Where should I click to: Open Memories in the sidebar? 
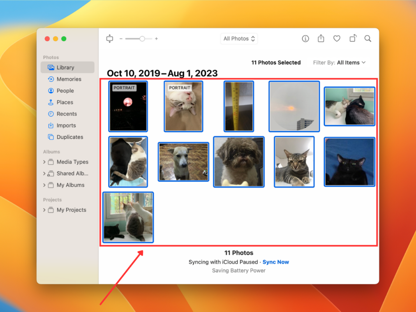[x=68, y=79]
